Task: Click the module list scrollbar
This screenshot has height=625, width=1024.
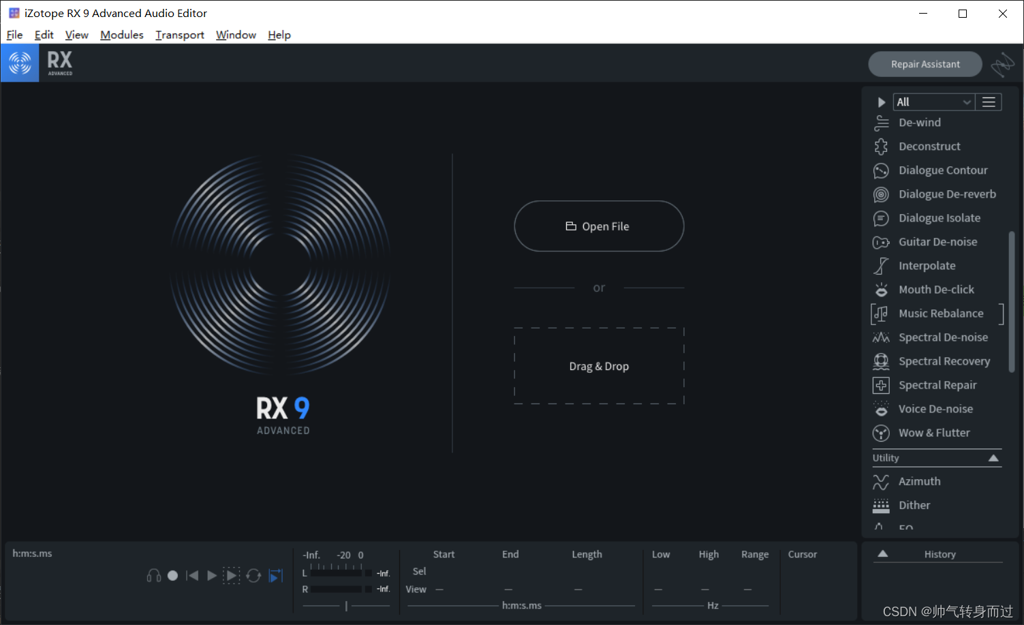Action: tap(1011, 302)
